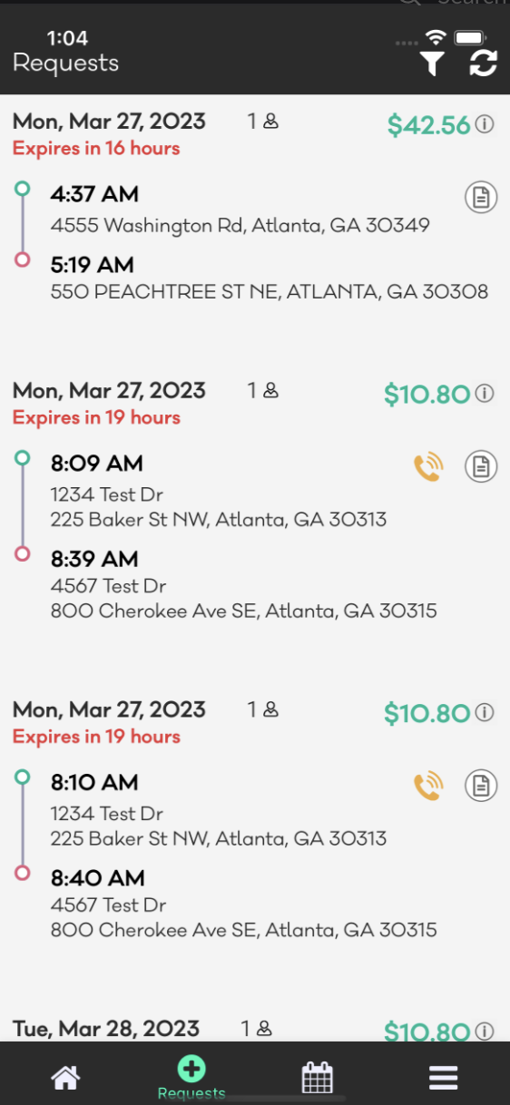This screenshot has width=510, height=1105.
Task: Select 550 PEACHTREE ST NE drop-off address
Action: point(270,292)
